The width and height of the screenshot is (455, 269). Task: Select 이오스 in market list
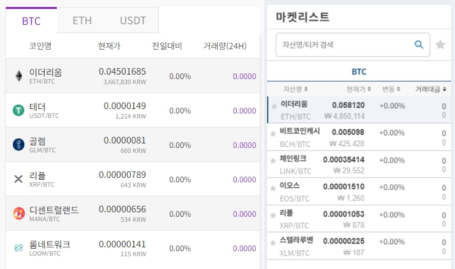pos(289,185)
